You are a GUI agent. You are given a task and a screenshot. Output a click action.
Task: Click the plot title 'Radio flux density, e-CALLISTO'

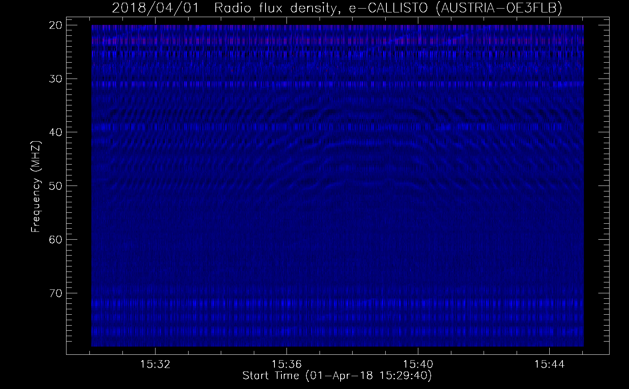point(322,8)
